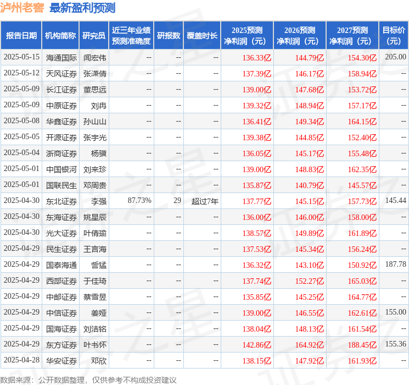Viewport: 409px width, 385px height.
Task: Select the 开源证券 institution cell
Action: click(x=61, y=137)
